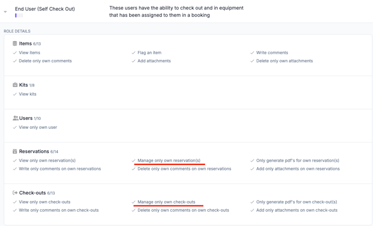Image resolution: width=373 pixels, height=226 pixels.
Task: Toggle Add attachments permission check
Action: click(134, 61)
